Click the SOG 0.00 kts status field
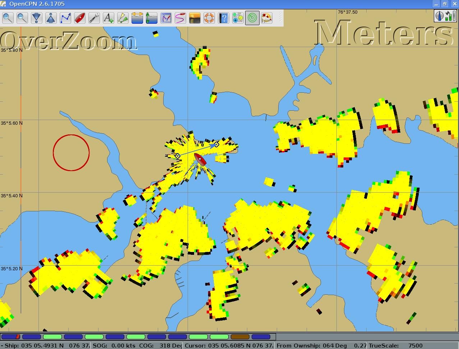Viewport: 459px width, 349px height. [137, 346]
